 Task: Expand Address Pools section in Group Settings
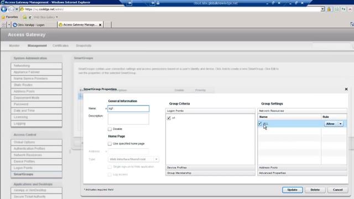pyautogui.click(x=303, y=167)
